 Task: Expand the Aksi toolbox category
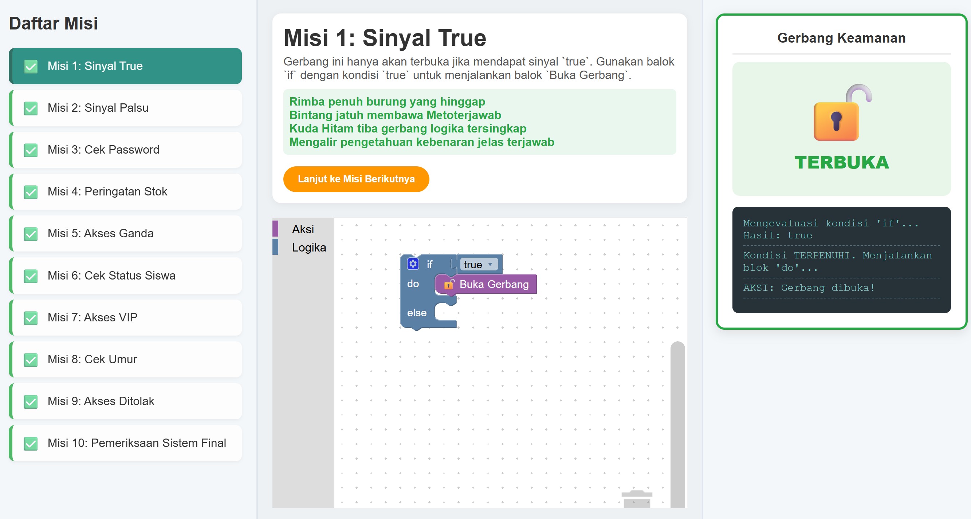(x=303, y=229)
